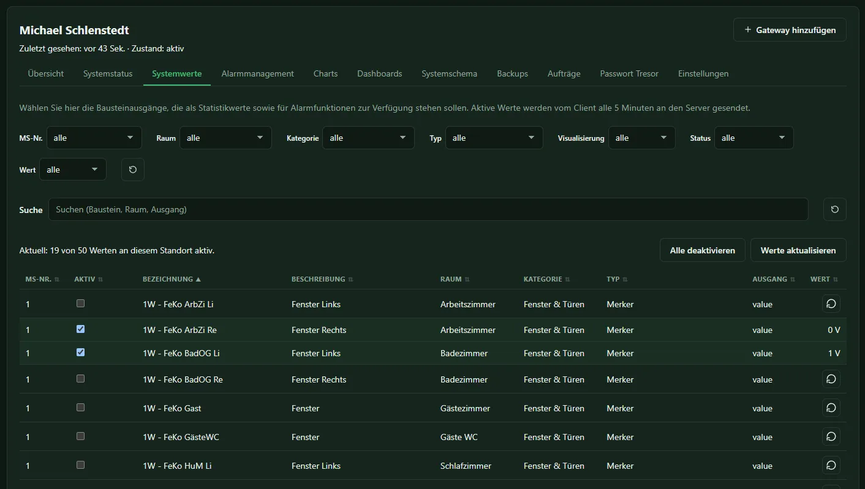This screenshot has height=489, width=865.
Task: Switch to the Alarmmanagement tab
Action: click(257, 73)
